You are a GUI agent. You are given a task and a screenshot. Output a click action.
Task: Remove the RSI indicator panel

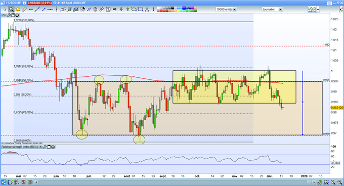point(53,147)
